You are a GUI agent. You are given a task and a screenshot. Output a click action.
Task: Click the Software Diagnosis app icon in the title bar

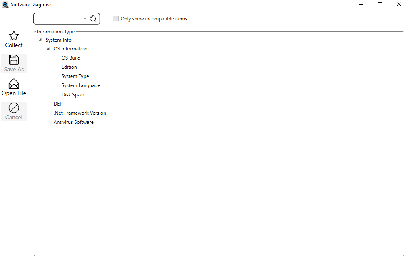[5, 5]
